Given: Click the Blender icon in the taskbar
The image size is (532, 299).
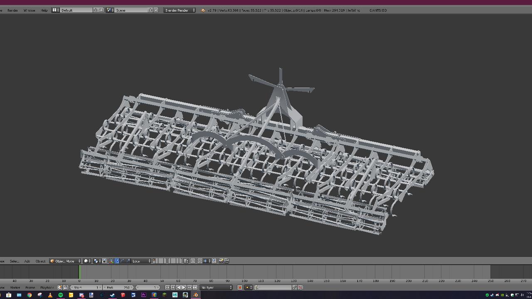Looking at the screenshot, I should coord(195,295).
